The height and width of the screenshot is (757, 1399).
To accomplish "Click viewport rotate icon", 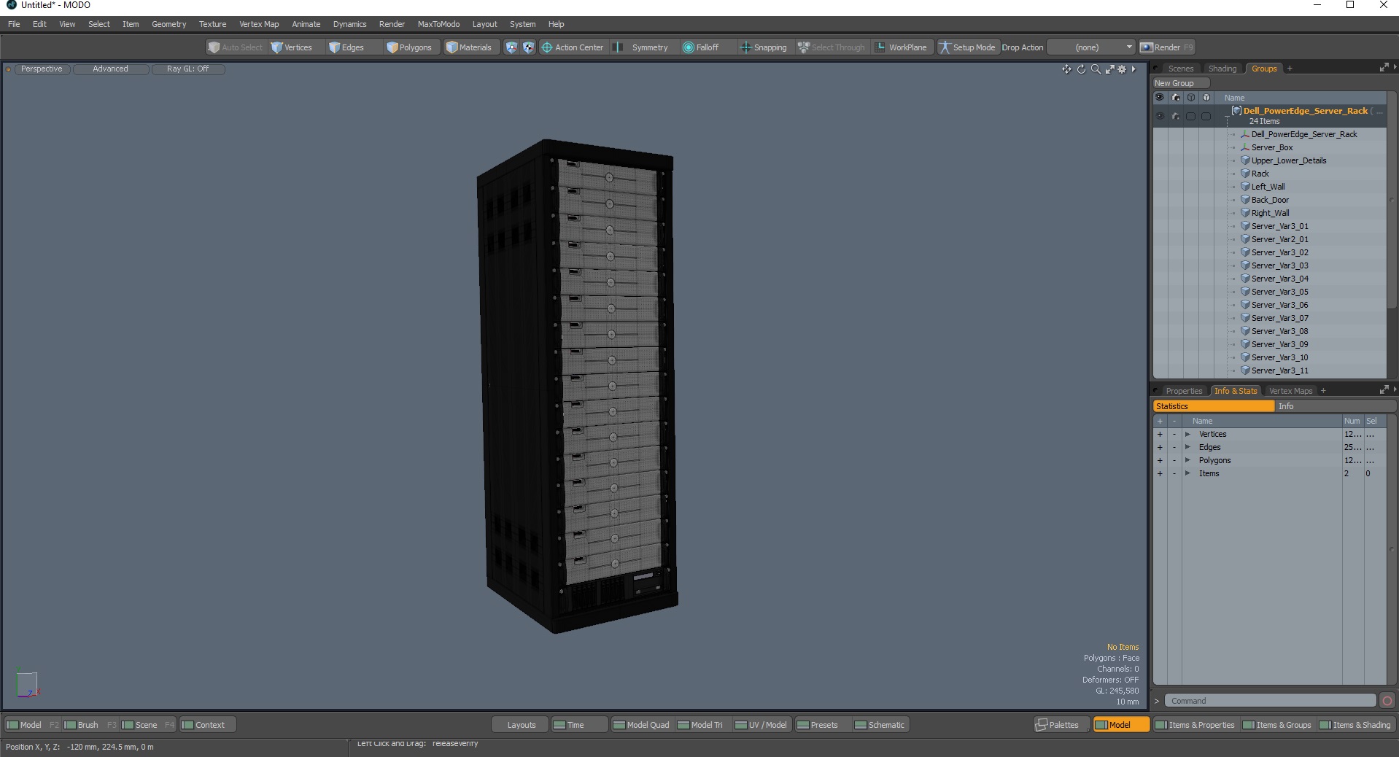I will point(1081,69).
